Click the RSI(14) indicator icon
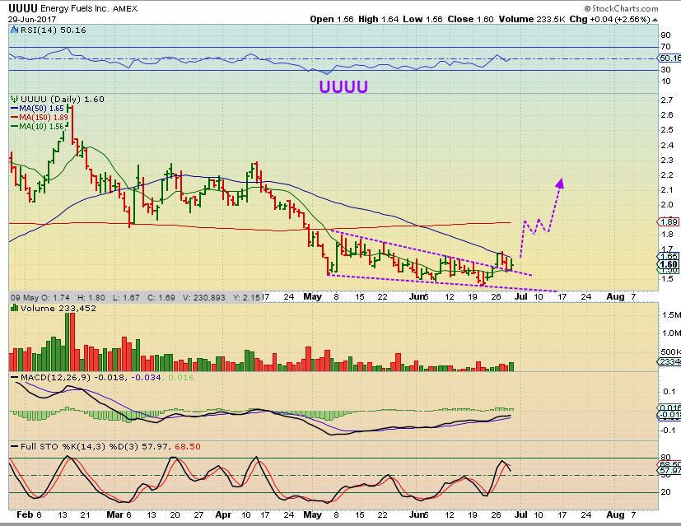Screen dimensions: 681x526 pos(14,30)
